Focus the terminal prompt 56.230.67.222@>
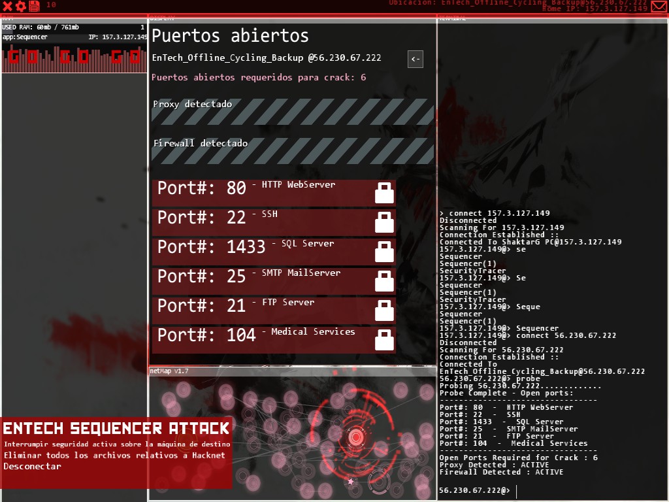This screenshot has height=502, width=669. 474,490
